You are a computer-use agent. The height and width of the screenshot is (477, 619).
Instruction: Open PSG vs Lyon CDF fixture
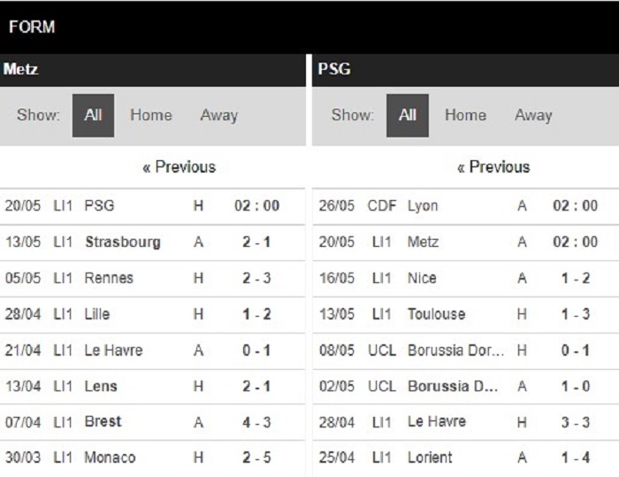[x=466, y=206]
